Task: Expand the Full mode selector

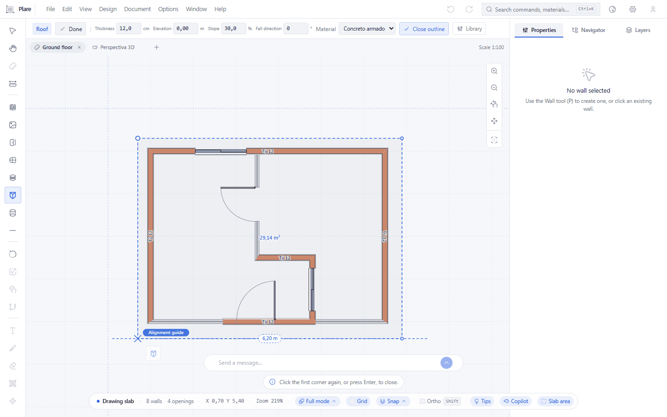Action: [317, 401]
